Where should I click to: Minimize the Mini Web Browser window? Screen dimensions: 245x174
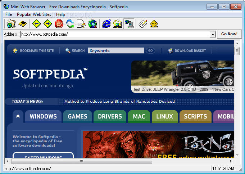coord(212,7)
